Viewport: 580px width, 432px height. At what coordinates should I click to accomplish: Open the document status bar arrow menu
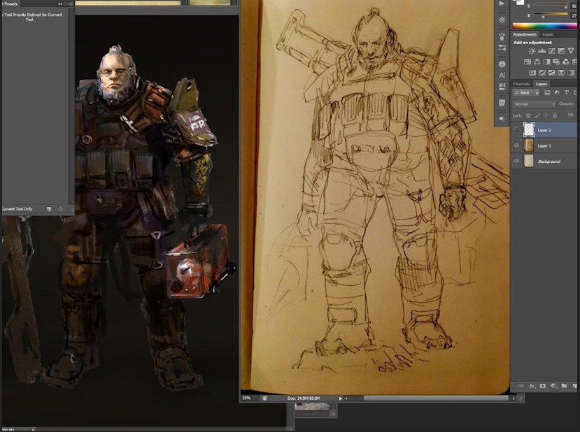click(340, 398)
